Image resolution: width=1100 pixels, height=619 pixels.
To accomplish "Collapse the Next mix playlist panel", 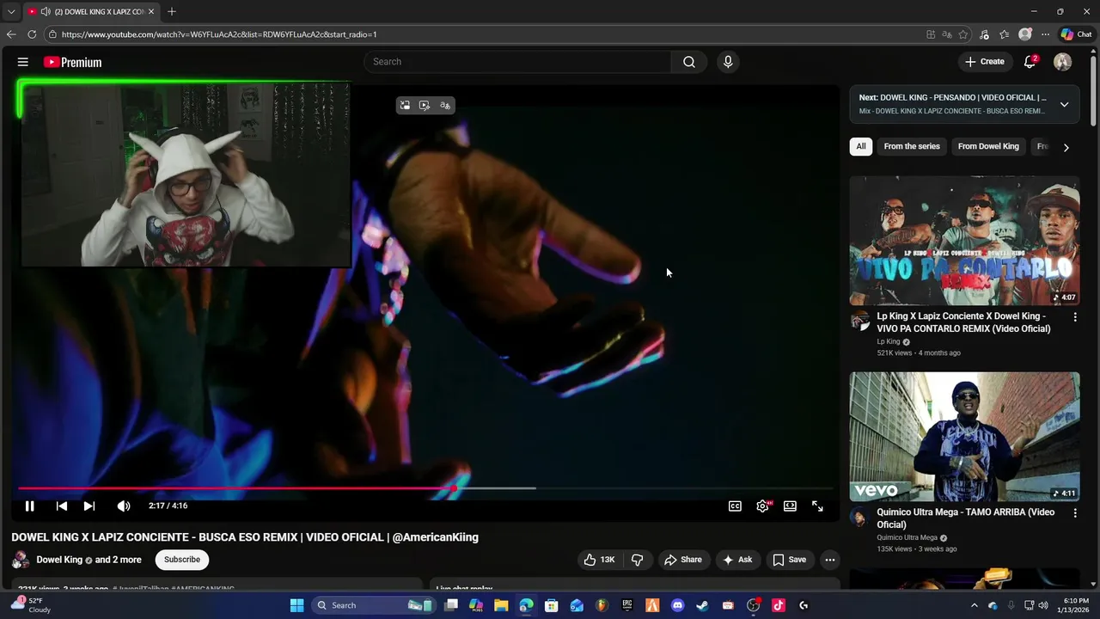I will coord(1064,105).
